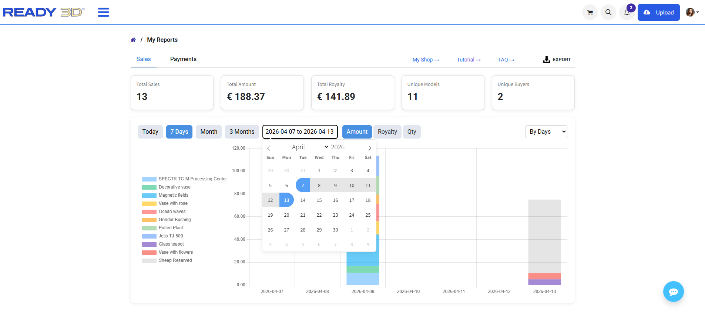
Task: Toggle the Magnetic fields legend swatch
Action: 149,195
